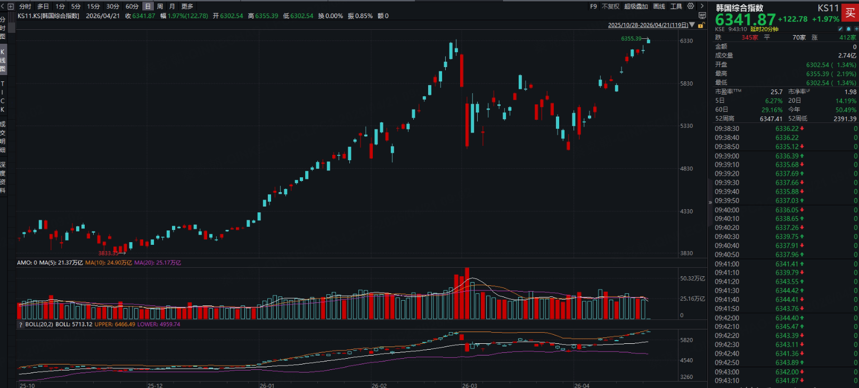The image size is (859, 388).
Task: Click the 韩国综合指数 name in right panel
Action: [x=739, y=8]
